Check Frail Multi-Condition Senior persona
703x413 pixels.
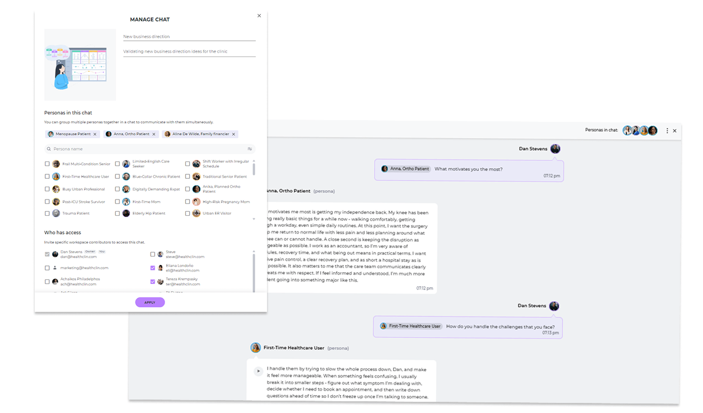(x=47, y=164)
